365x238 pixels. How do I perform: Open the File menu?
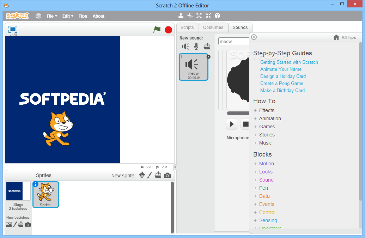tap(52, 16)
